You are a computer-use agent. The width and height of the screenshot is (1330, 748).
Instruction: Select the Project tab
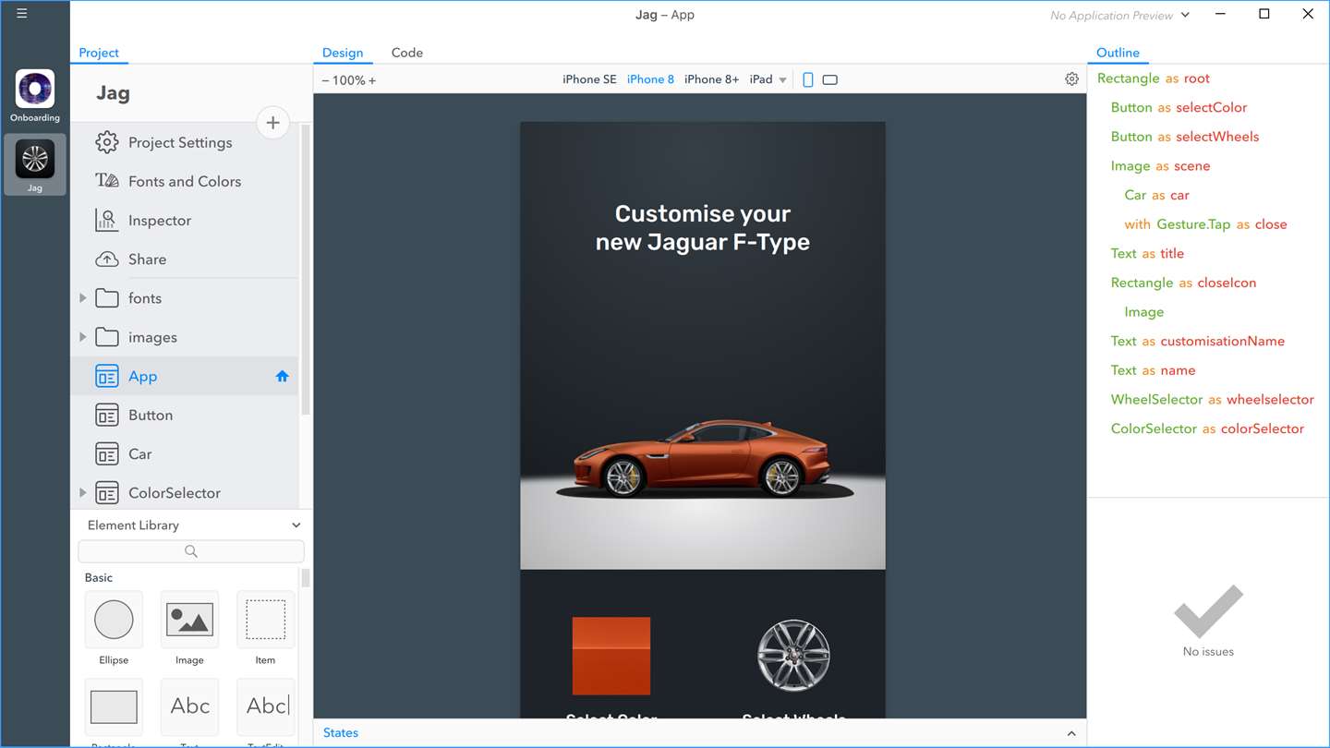pyautogui.click(x=99, y=53)
